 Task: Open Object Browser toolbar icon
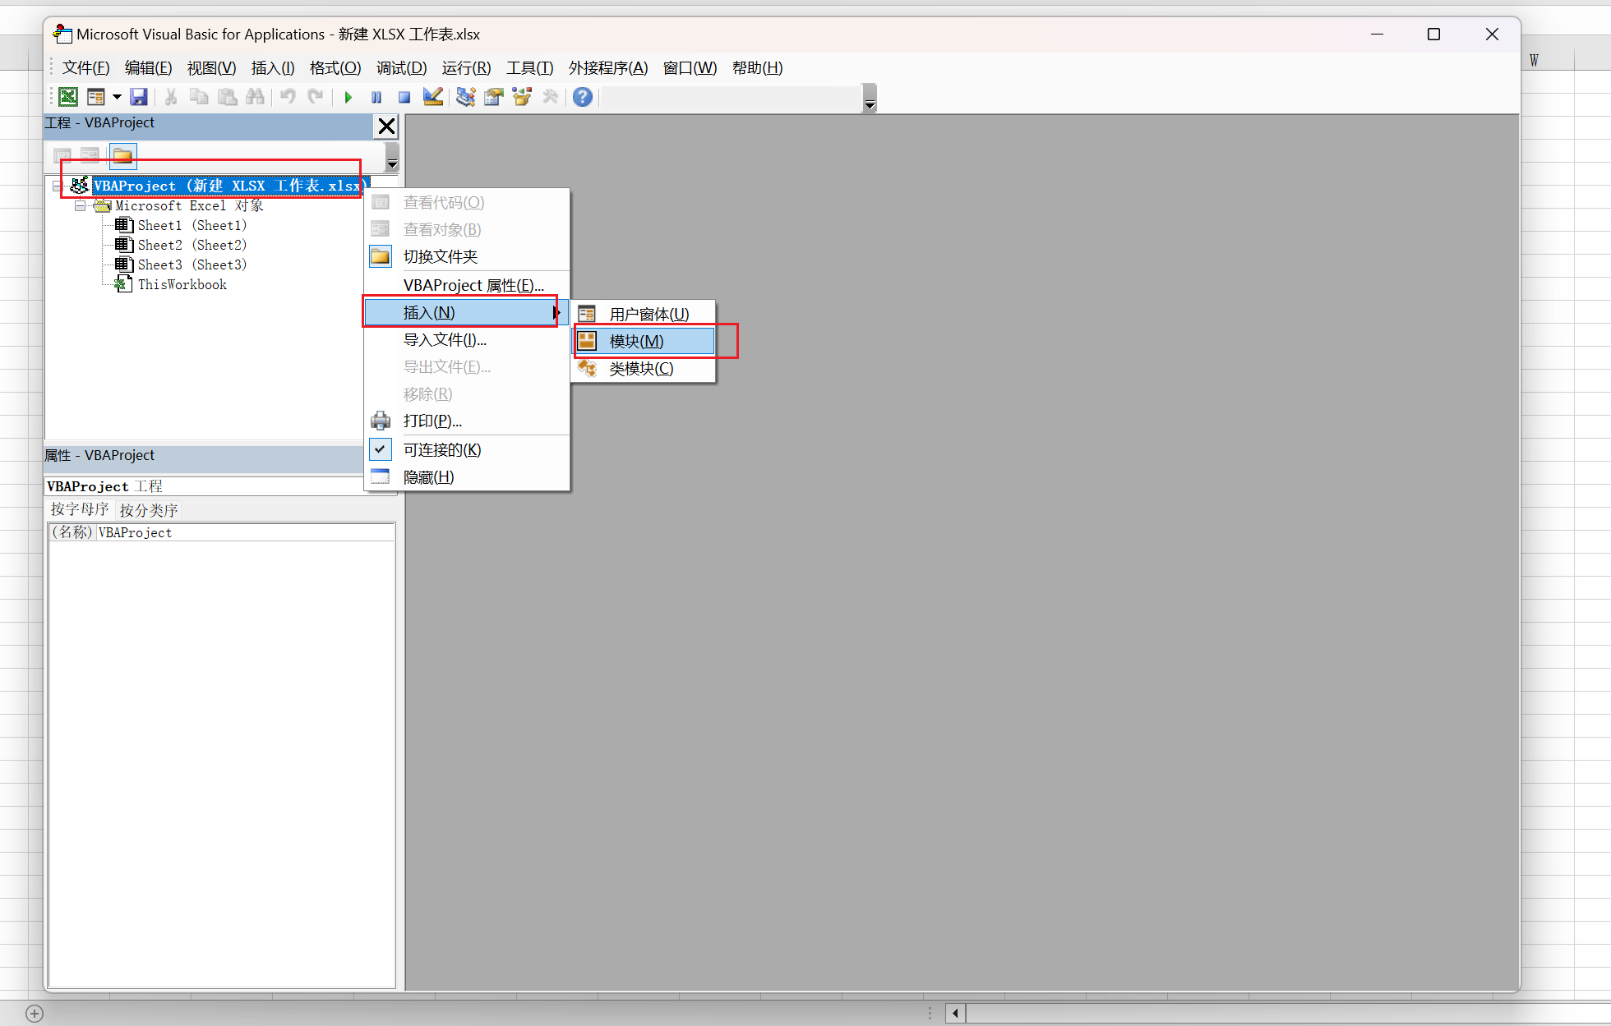522,97
